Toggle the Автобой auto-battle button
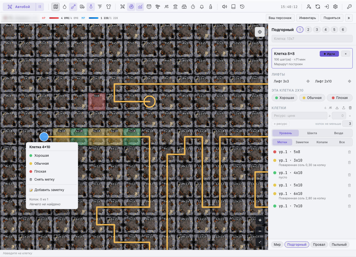The width and height of the screenshot is (356, 257). (19, 7)
